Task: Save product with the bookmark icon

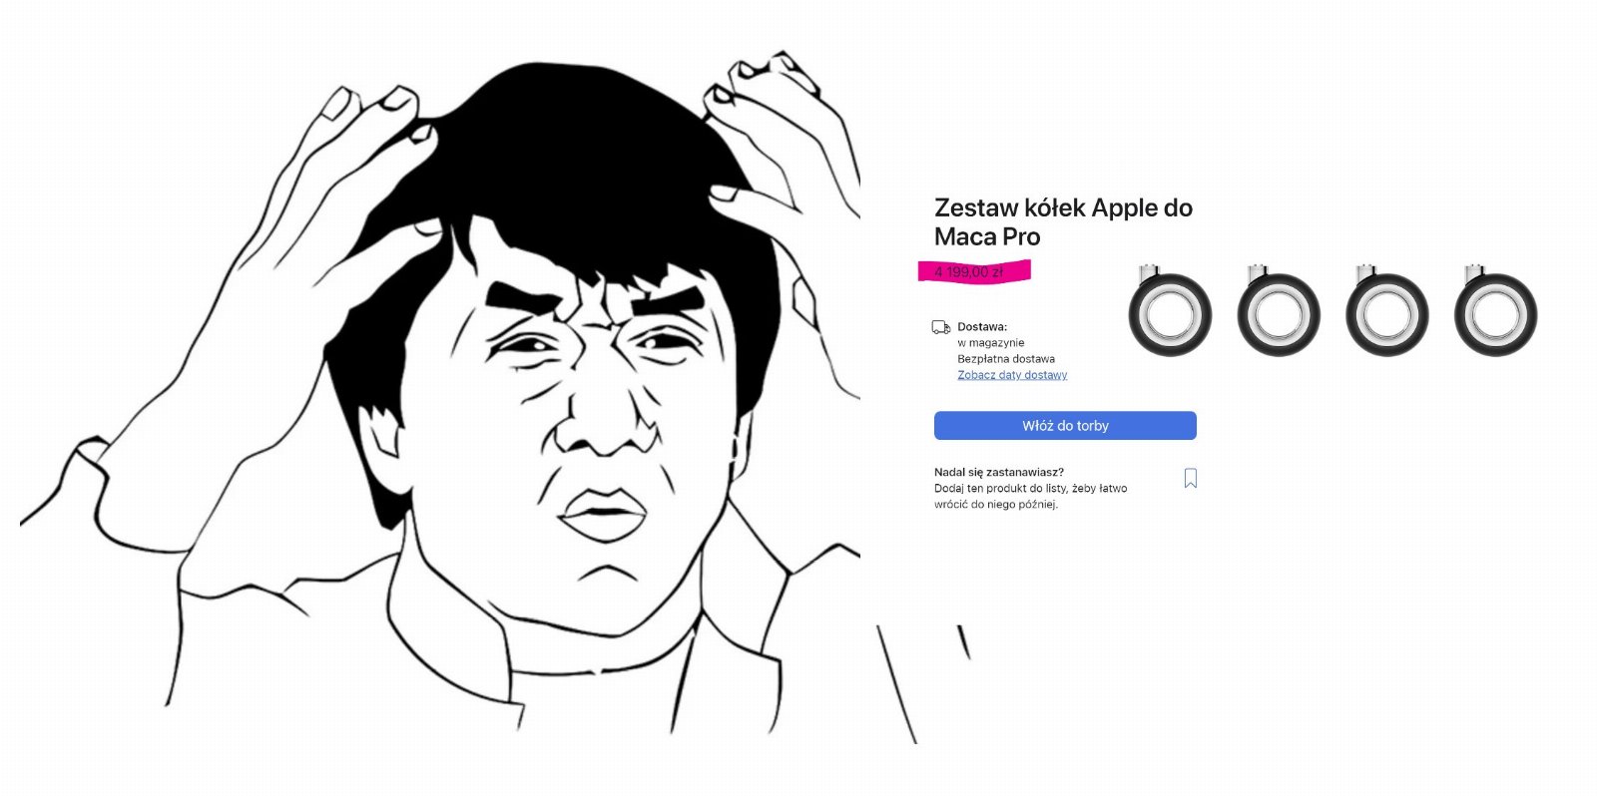Action: [1190, 479]
